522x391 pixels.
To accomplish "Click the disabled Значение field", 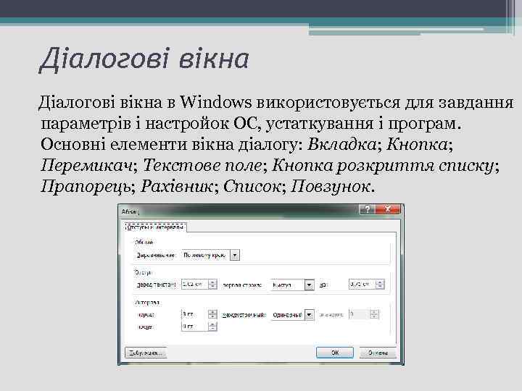I will click(360, 314).
